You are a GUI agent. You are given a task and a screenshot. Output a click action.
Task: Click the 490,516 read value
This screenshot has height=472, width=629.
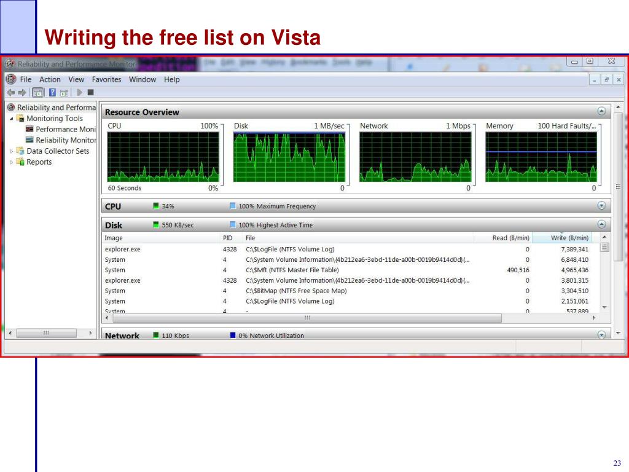[x=518, y=270]
